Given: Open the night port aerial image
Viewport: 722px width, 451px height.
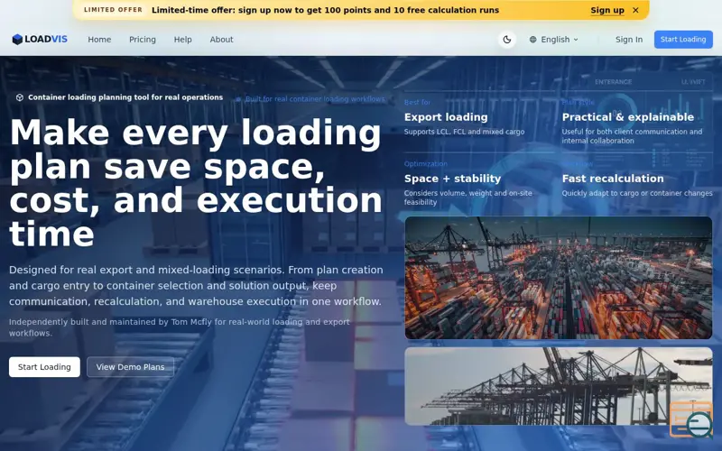Looking at the screenshot, I should [559, 278].
